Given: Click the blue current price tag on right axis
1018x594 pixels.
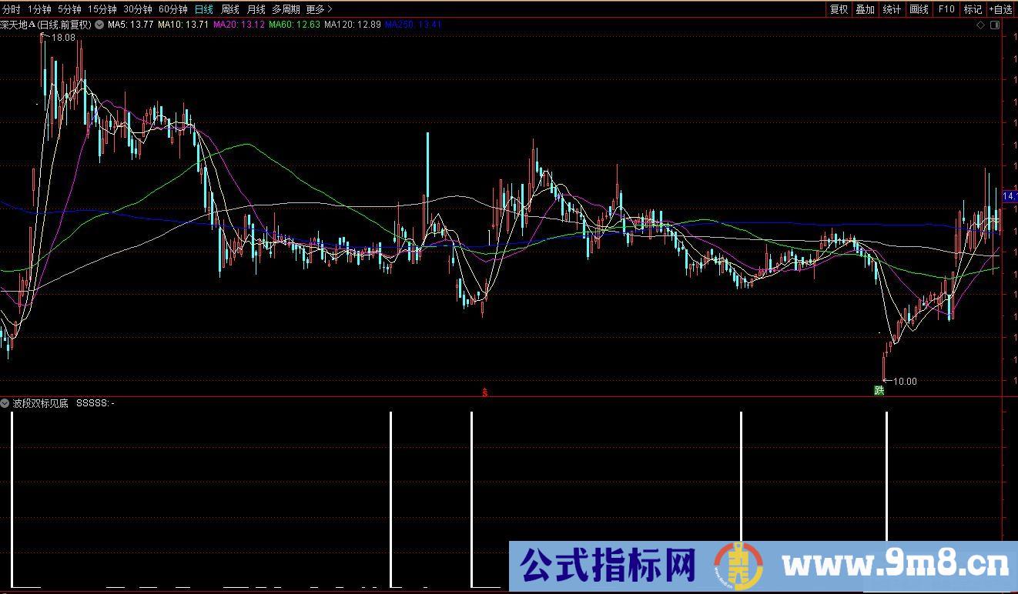Looking at the screenshot, I should pos(1010,198).
